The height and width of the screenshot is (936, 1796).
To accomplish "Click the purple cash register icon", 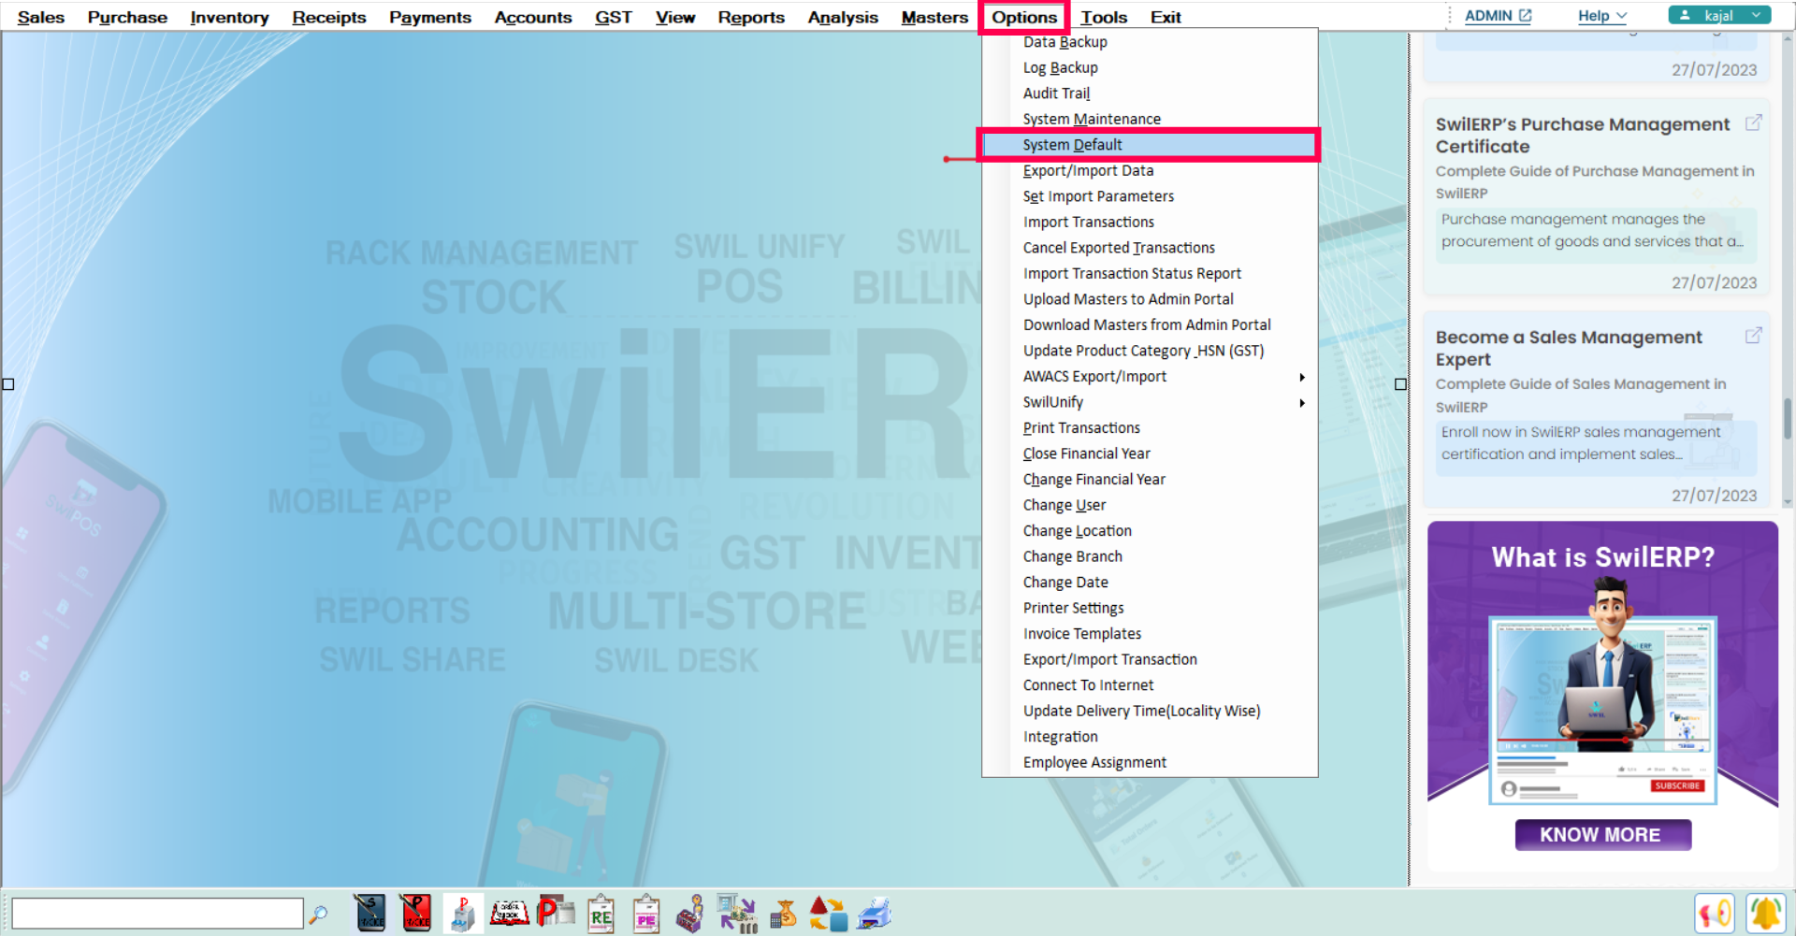I will tap(690, 914).
